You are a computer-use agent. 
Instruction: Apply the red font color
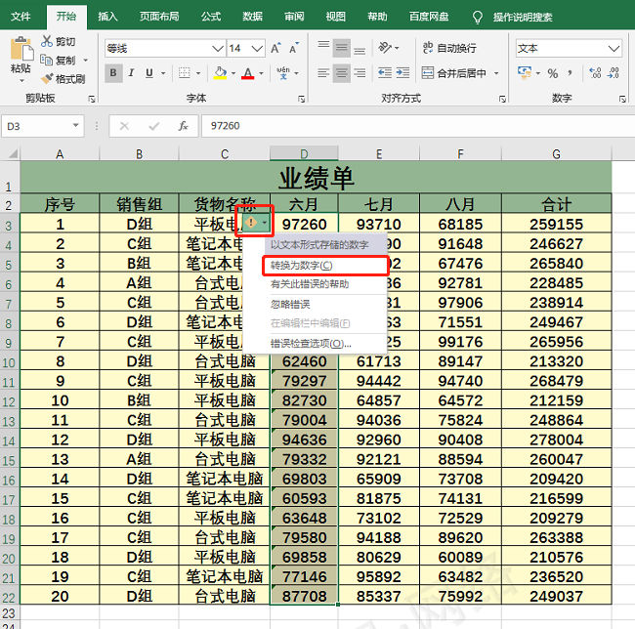(248, 73)
